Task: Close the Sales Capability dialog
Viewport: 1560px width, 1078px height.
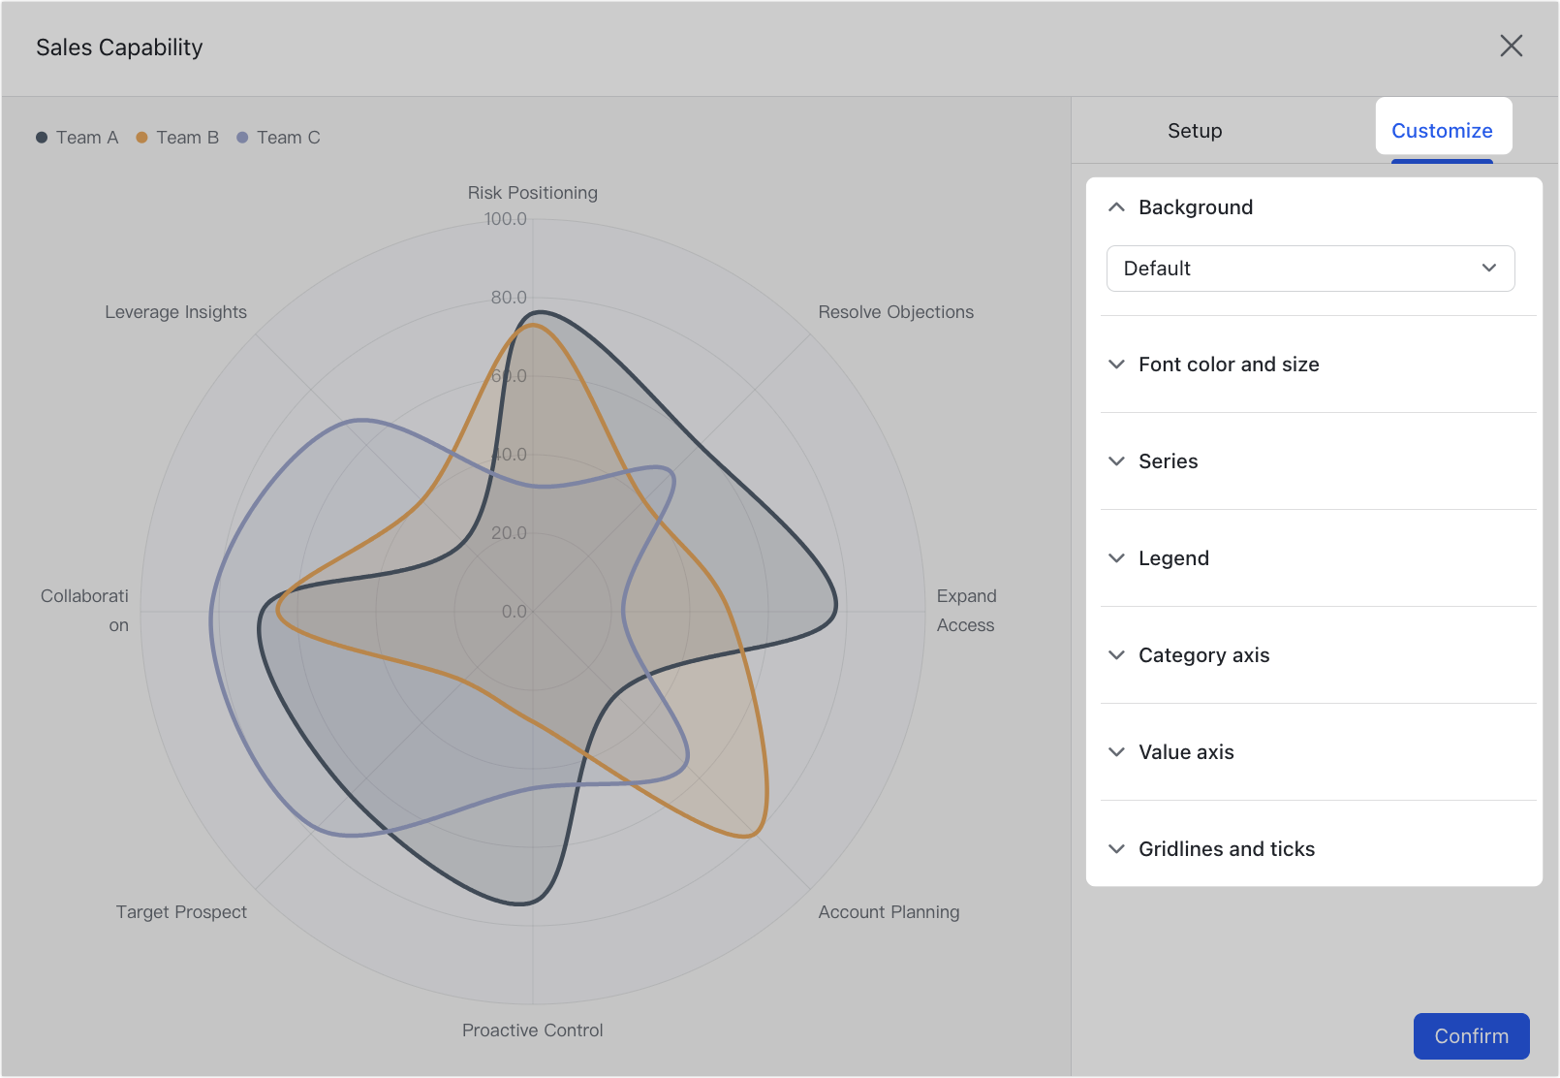Action: 1512,46
